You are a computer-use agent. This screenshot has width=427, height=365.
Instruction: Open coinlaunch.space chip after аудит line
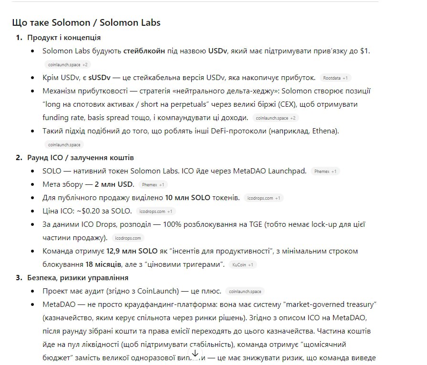pyautogui.click(x=245, y=291)
